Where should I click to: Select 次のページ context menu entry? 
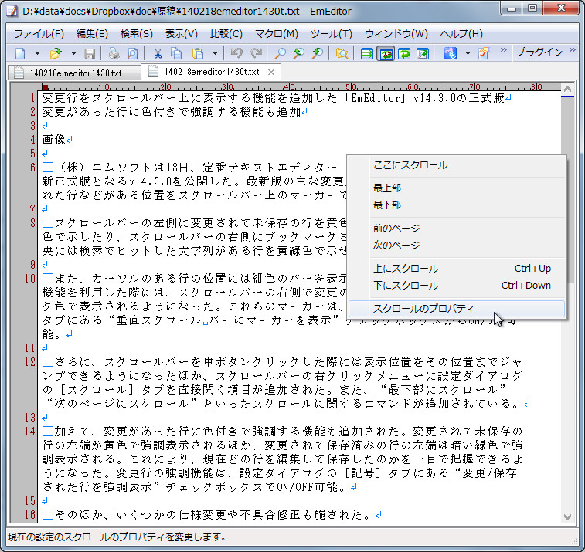(x=457, y=246)
